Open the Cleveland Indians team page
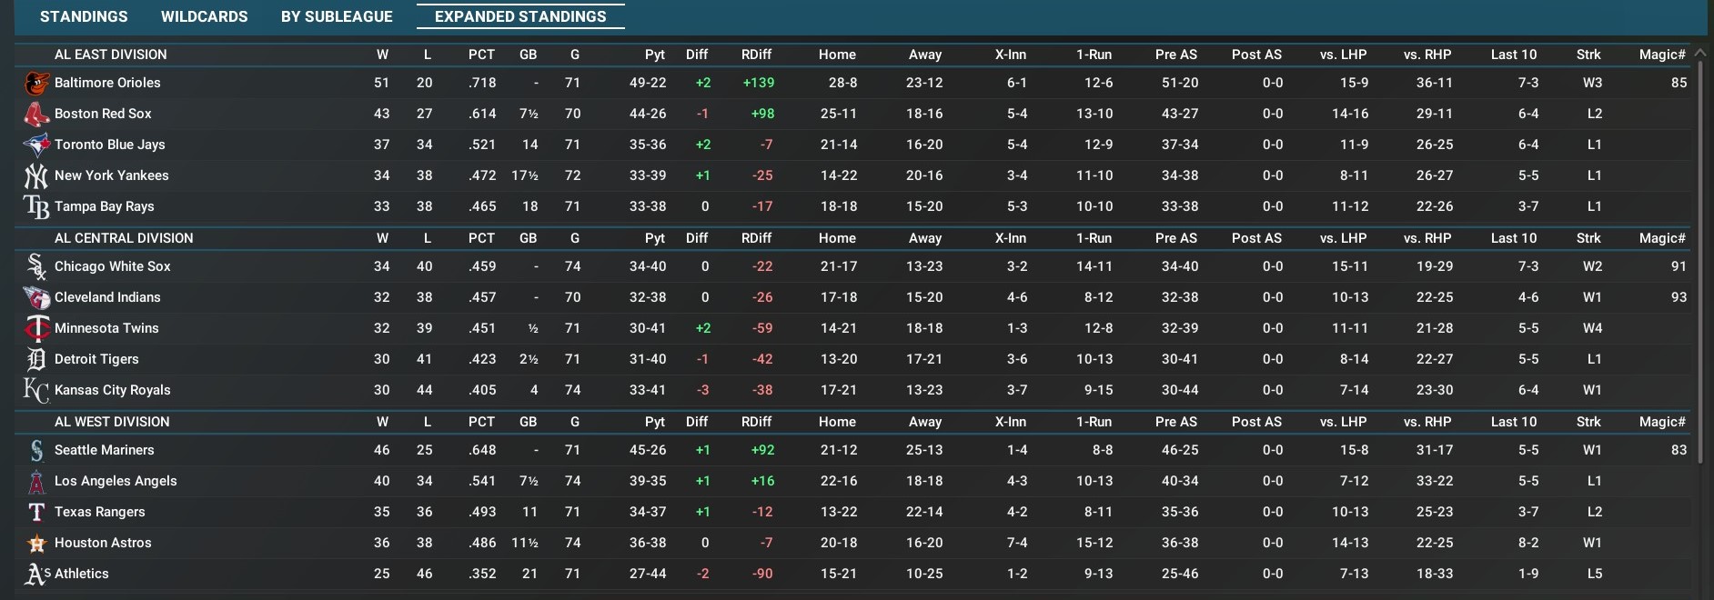Viewport: 1714px width, 600px height. tap(107, 297)
